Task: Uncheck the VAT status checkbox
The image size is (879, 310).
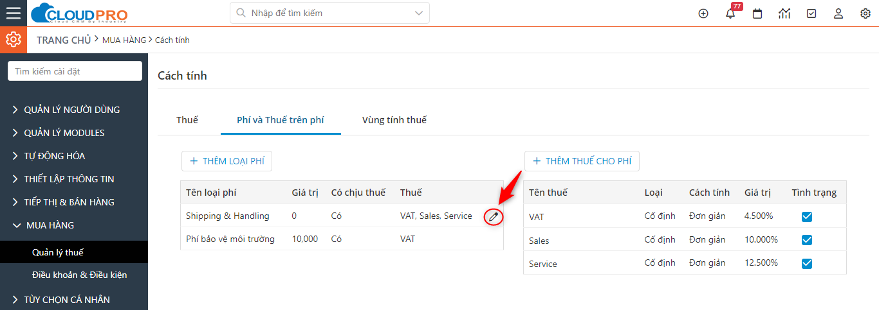Action: [807, 217]
